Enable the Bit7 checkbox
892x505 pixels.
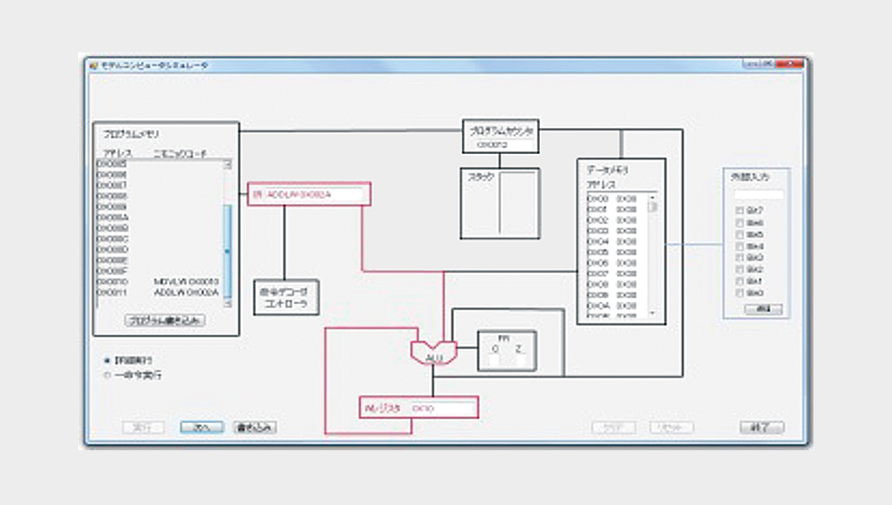(x=739, y=211)
